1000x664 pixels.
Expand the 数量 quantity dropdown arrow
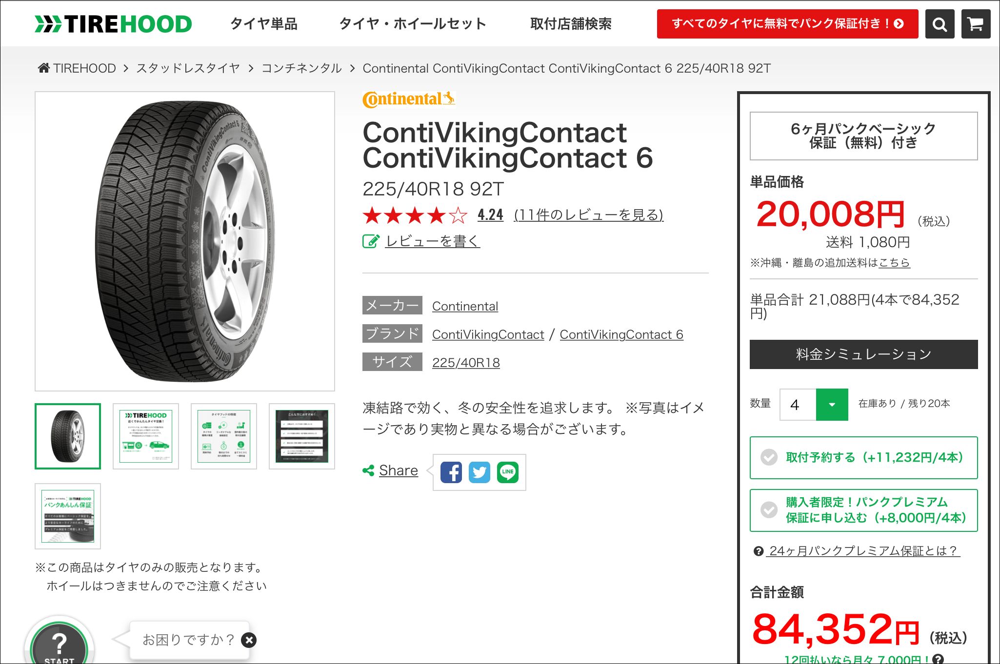click(832, 404)
